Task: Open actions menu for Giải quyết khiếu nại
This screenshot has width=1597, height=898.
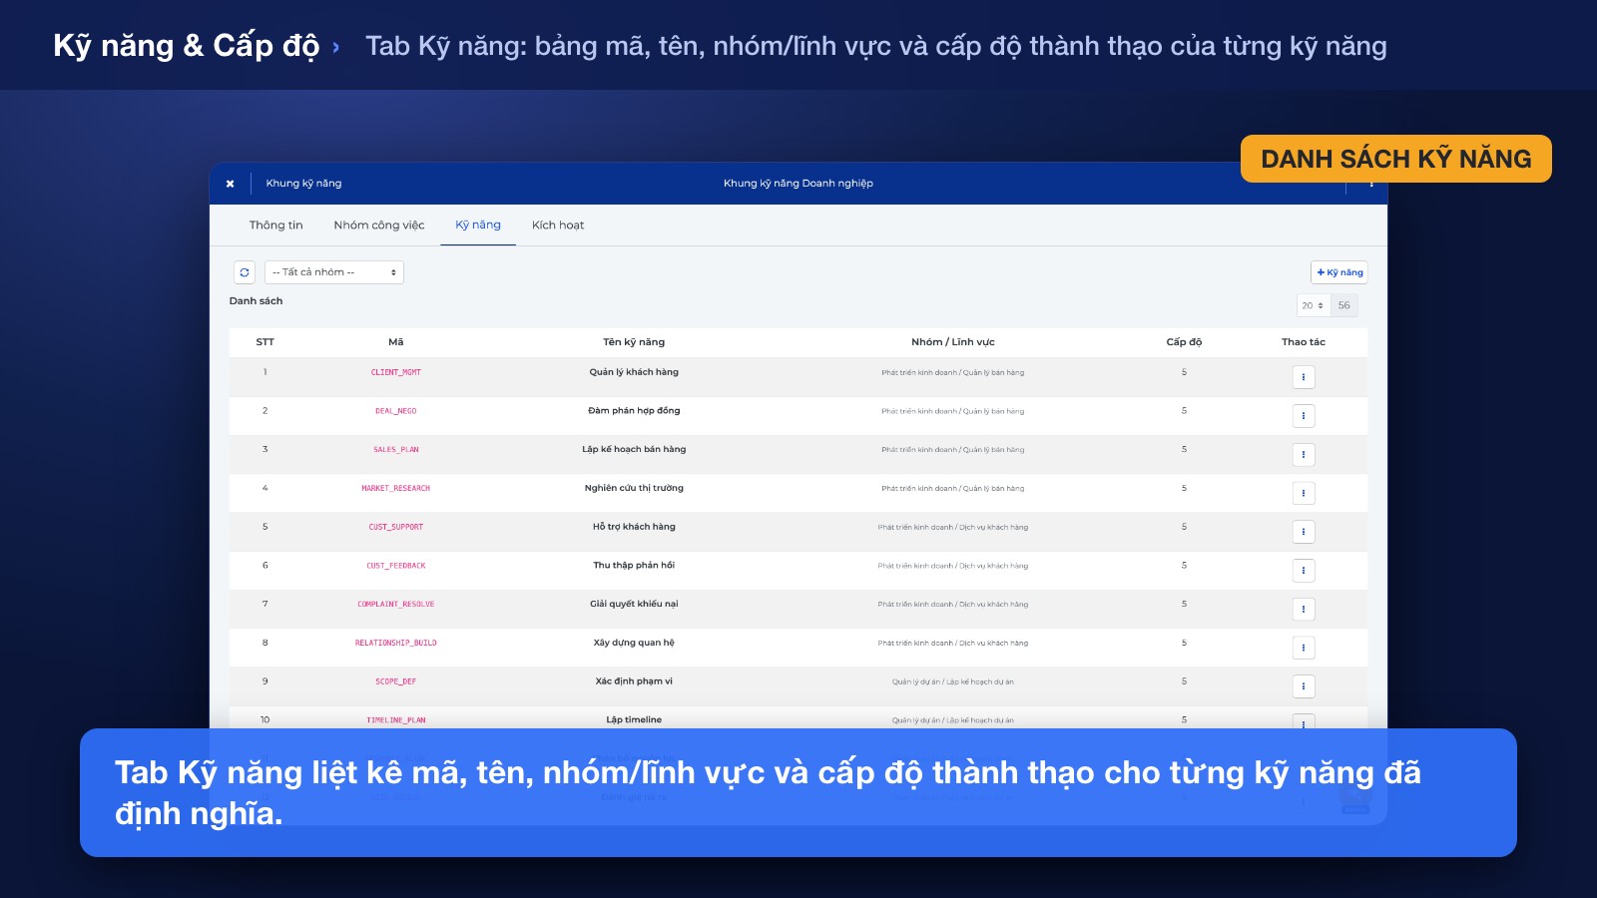Action: pos(1304,610)
